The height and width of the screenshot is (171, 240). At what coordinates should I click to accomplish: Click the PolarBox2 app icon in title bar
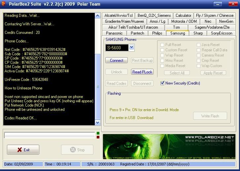[3, 4]
